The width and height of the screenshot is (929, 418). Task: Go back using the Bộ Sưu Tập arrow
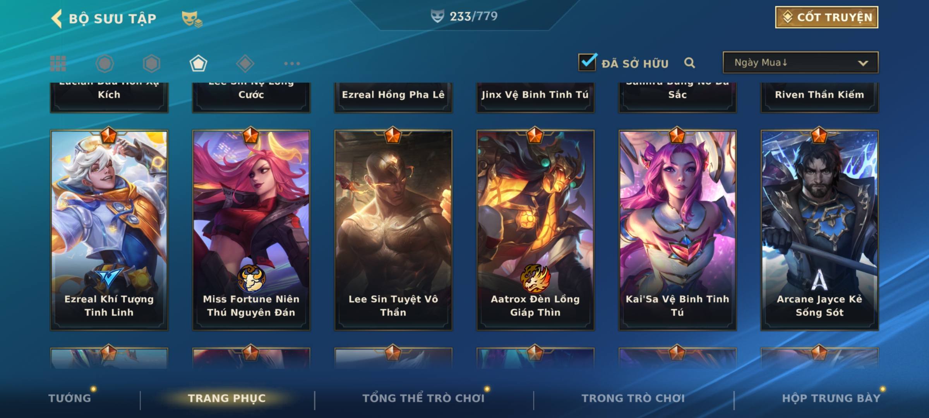tap(57, 19)
